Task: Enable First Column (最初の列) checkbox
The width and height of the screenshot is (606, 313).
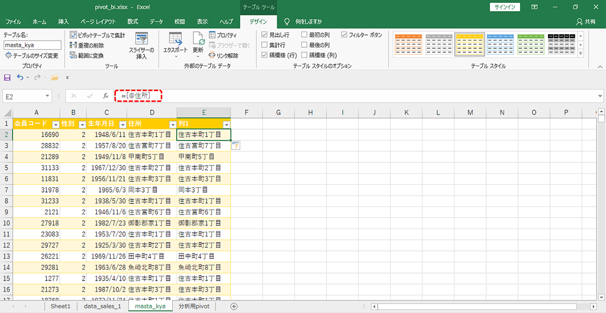Action: point(304,35)
